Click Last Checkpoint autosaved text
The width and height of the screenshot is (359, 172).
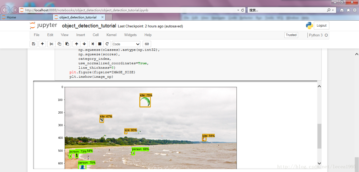click(150, 26)
